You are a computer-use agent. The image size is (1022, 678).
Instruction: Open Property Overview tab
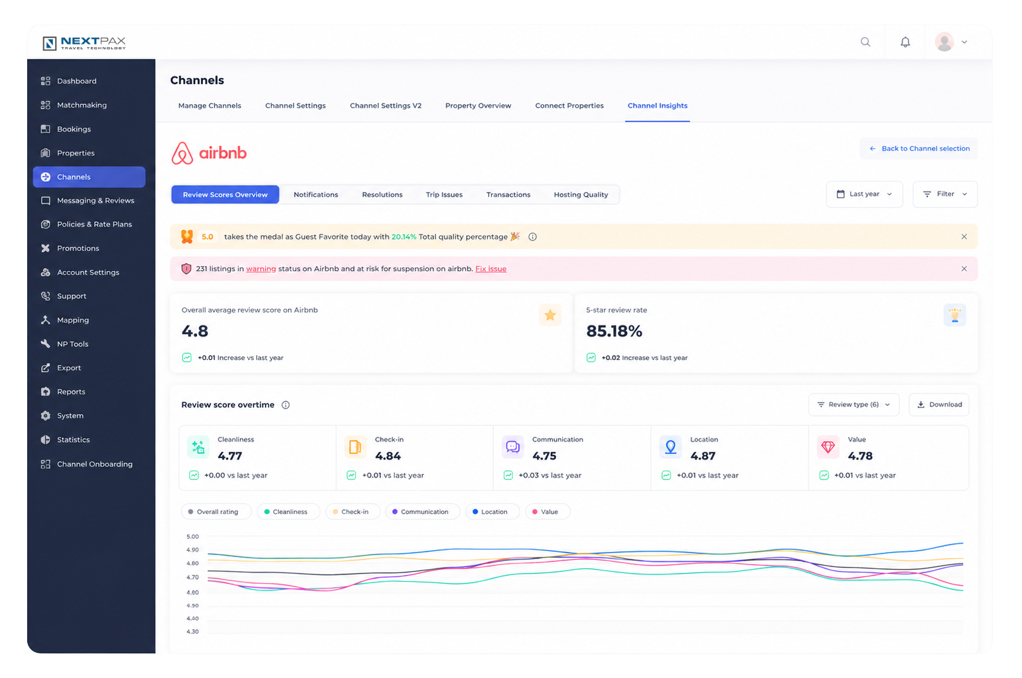pyautogui.click(x=478, y=106)
